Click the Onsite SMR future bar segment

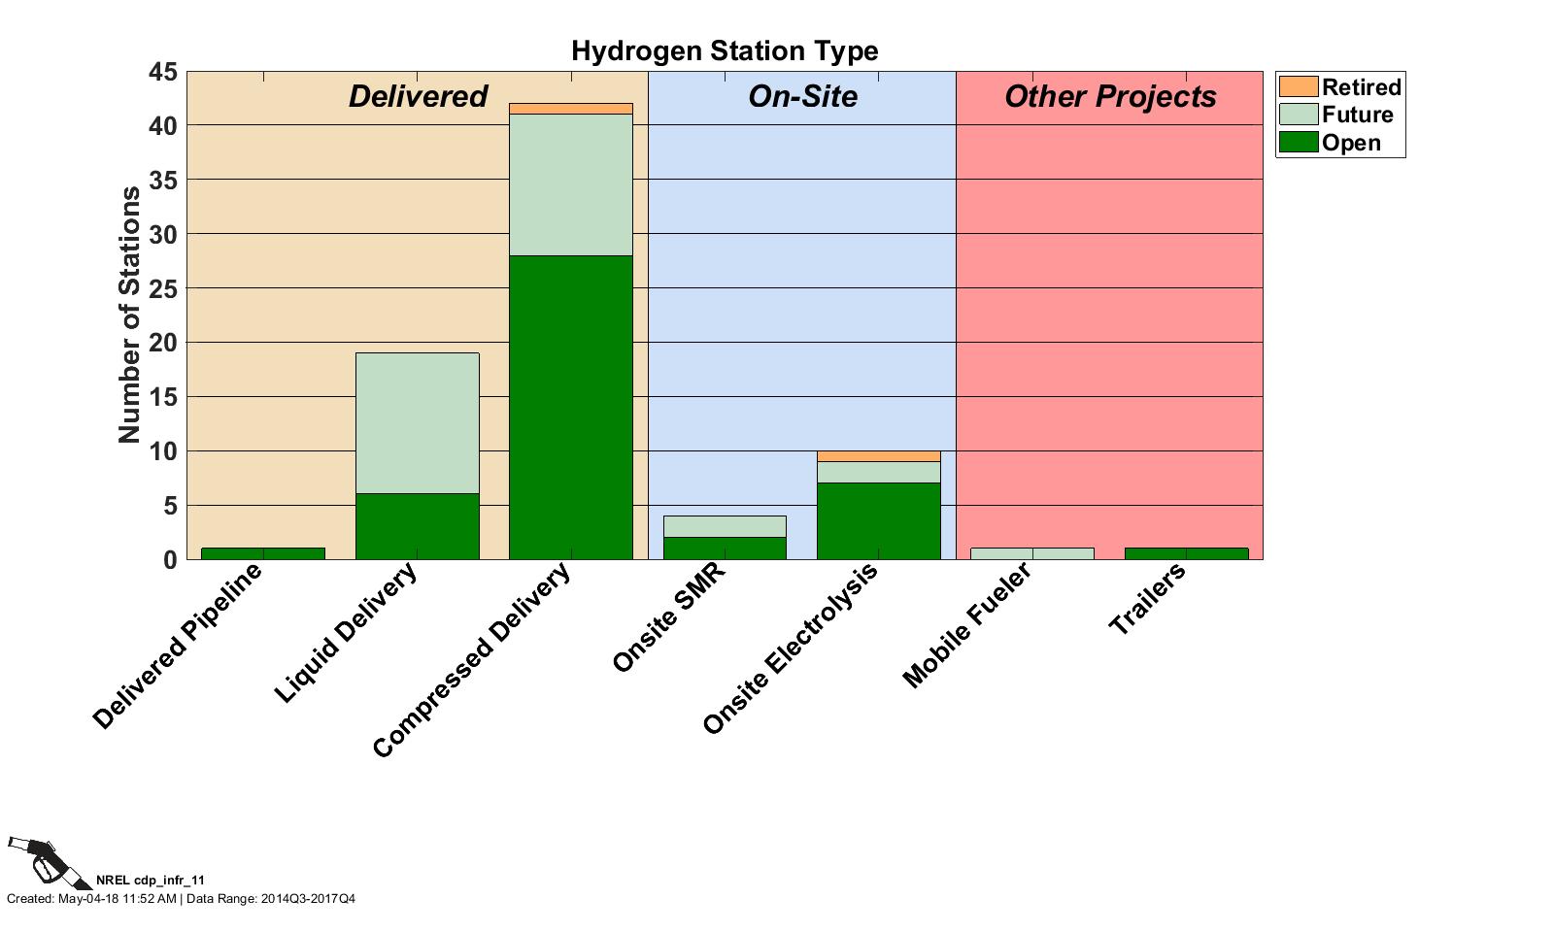click(x=725, y=526)
